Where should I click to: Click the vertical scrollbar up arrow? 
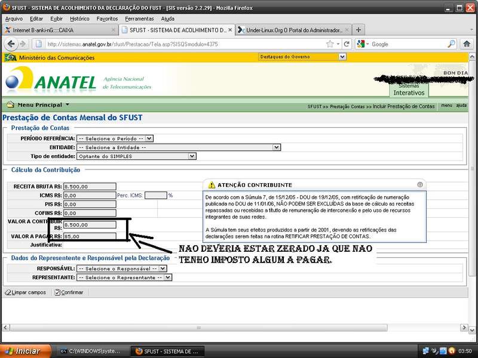472,57
